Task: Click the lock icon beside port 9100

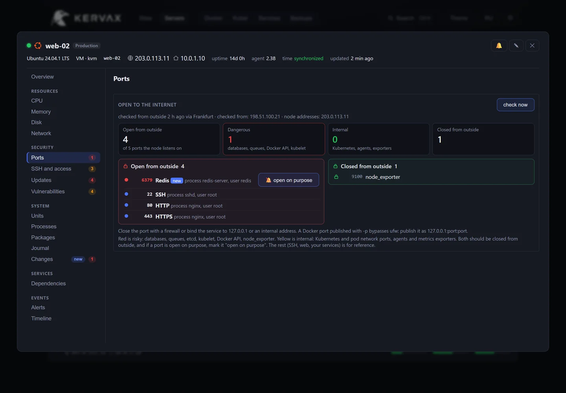Action: [x=336, y=177]
